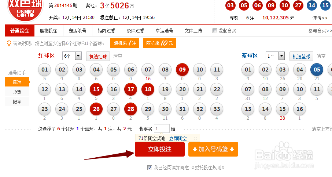Image resolution: width=332 pixels, height=177 pixels.
Task: Click 随机来1注 button
Action: tap(125, 43)
